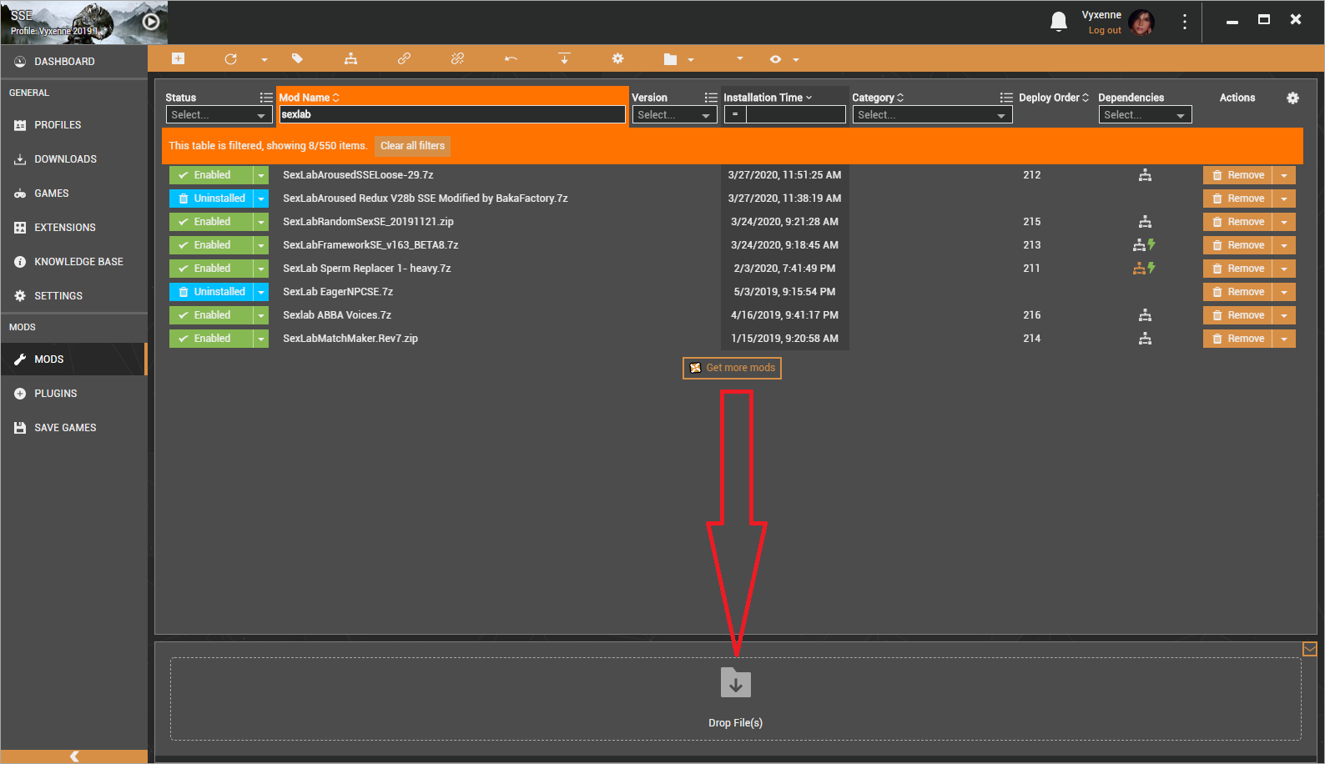Click the list icon beside the Version column
The height and width of the screenshot is (764, 1325).
click(x=711, y=98)
